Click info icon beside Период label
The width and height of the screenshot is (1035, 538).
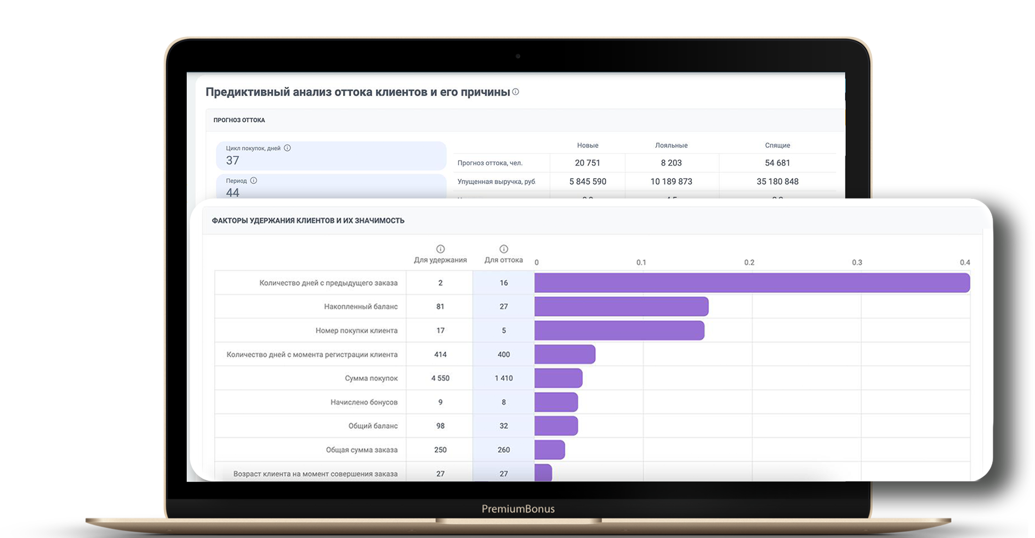253,180
